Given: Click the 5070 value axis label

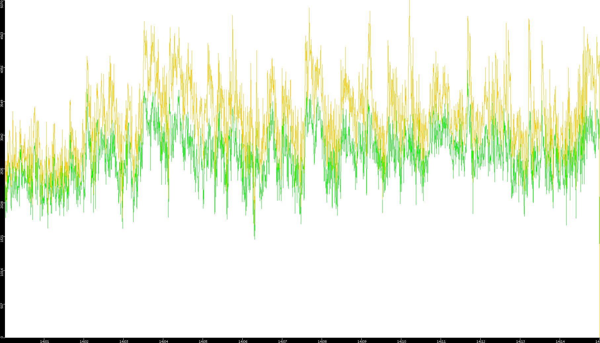Looking at the screenshot, I should pos(2,4).
